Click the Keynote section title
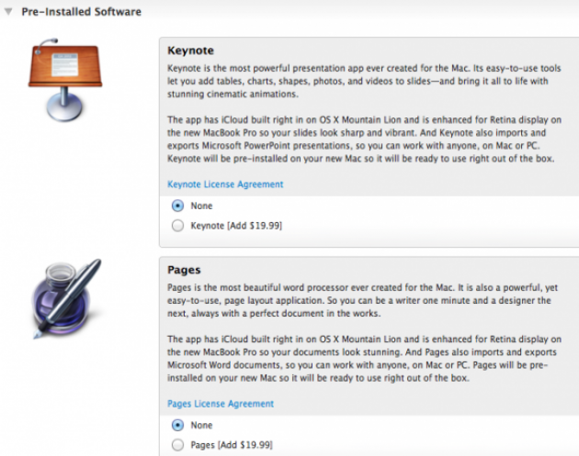The height and width of the screenshot is (456, 579). (x=190, y=50)
